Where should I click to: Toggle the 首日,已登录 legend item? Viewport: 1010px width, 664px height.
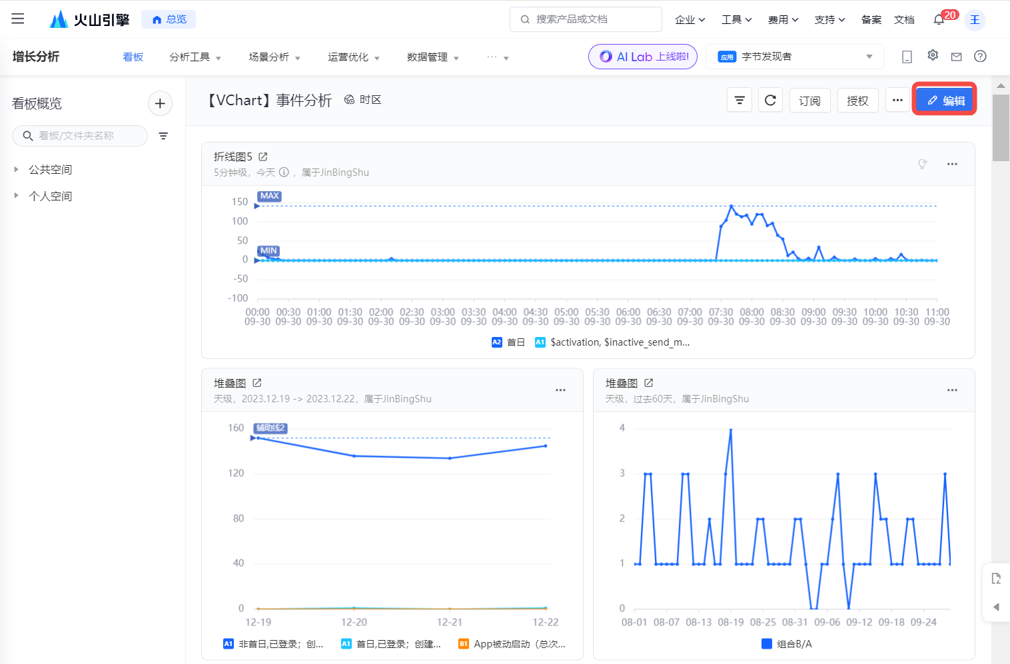coord(391,644)
